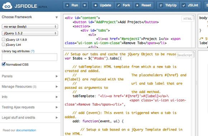
Task: Click the JSLint button
Action: (190, 5)
